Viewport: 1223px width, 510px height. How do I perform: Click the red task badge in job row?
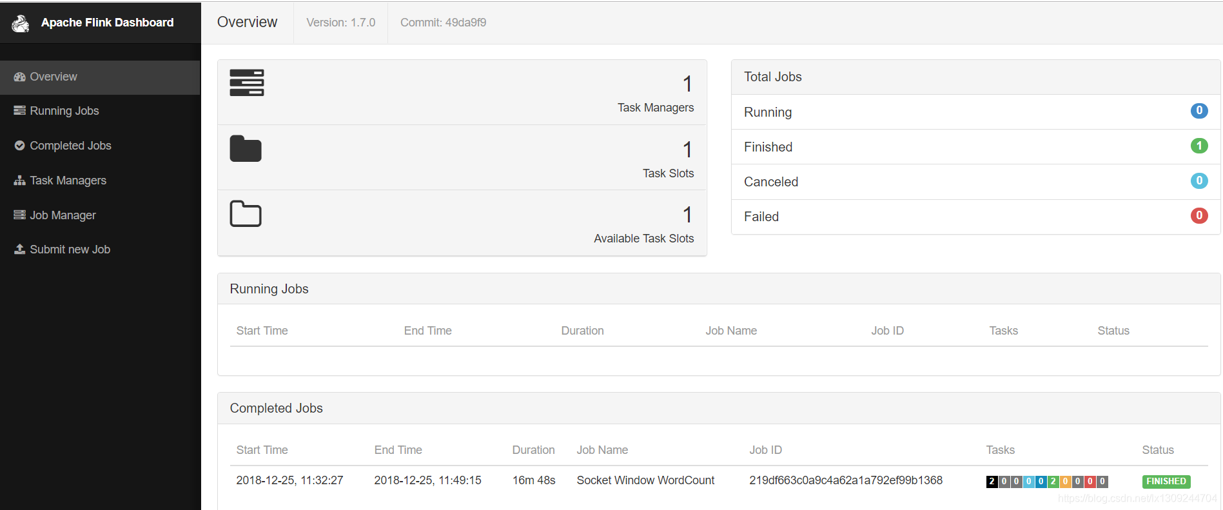click(x=1090, y=482)
